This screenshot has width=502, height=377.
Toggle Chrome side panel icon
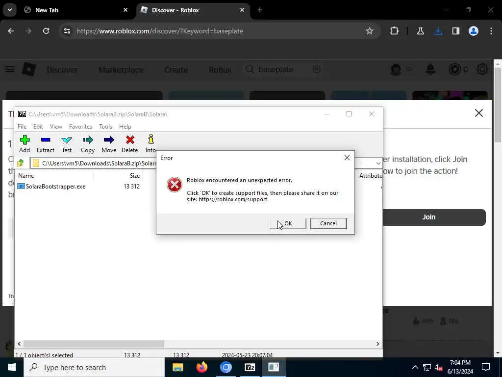click(456, 31)
